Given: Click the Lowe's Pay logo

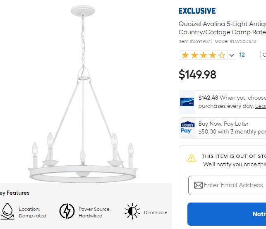Looking at the screenshot, I should [187, 128].
